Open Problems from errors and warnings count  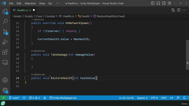tap(35, 98)
